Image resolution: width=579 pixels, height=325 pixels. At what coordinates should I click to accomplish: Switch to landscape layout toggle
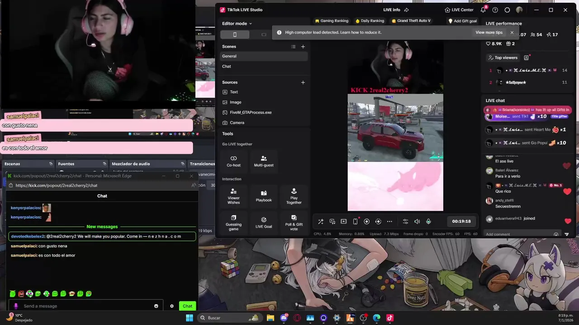pyautogui.click(x=264, y=35)
